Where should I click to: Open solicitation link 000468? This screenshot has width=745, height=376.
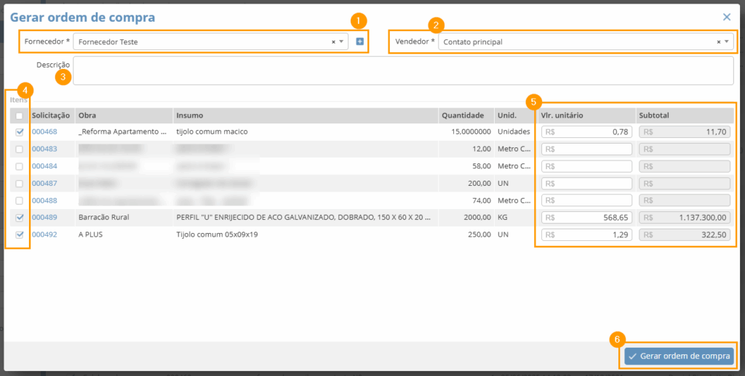44,132
